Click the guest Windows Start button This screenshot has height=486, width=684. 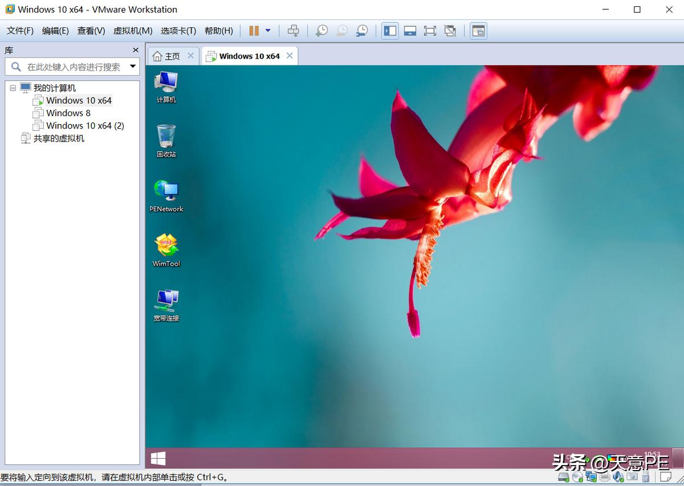[x=158, y=458]
